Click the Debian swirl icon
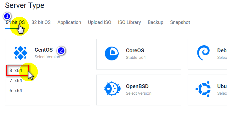The image size is (227, 118). (x=203, y=53)
